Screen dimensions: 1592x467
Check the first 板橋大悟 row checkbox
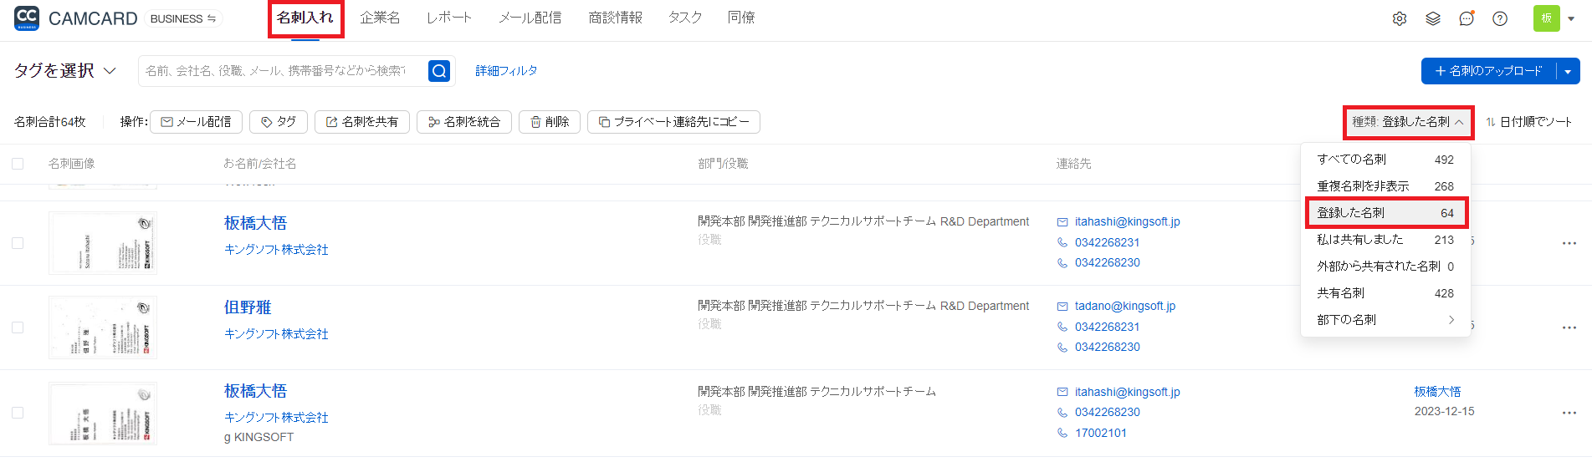(18, 243)
